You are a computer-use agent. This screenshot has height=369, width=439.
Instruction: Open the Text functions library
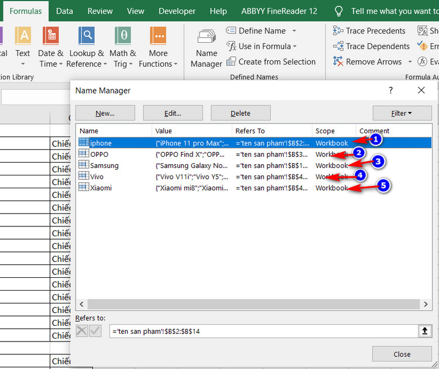tap(23, 46)
